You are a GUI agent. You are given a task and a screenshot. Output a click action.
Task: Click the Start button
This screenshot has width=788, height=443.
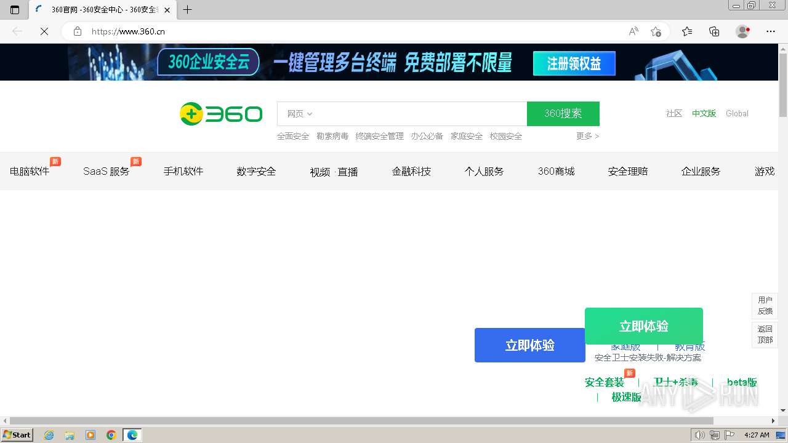[x=17, y=435]
